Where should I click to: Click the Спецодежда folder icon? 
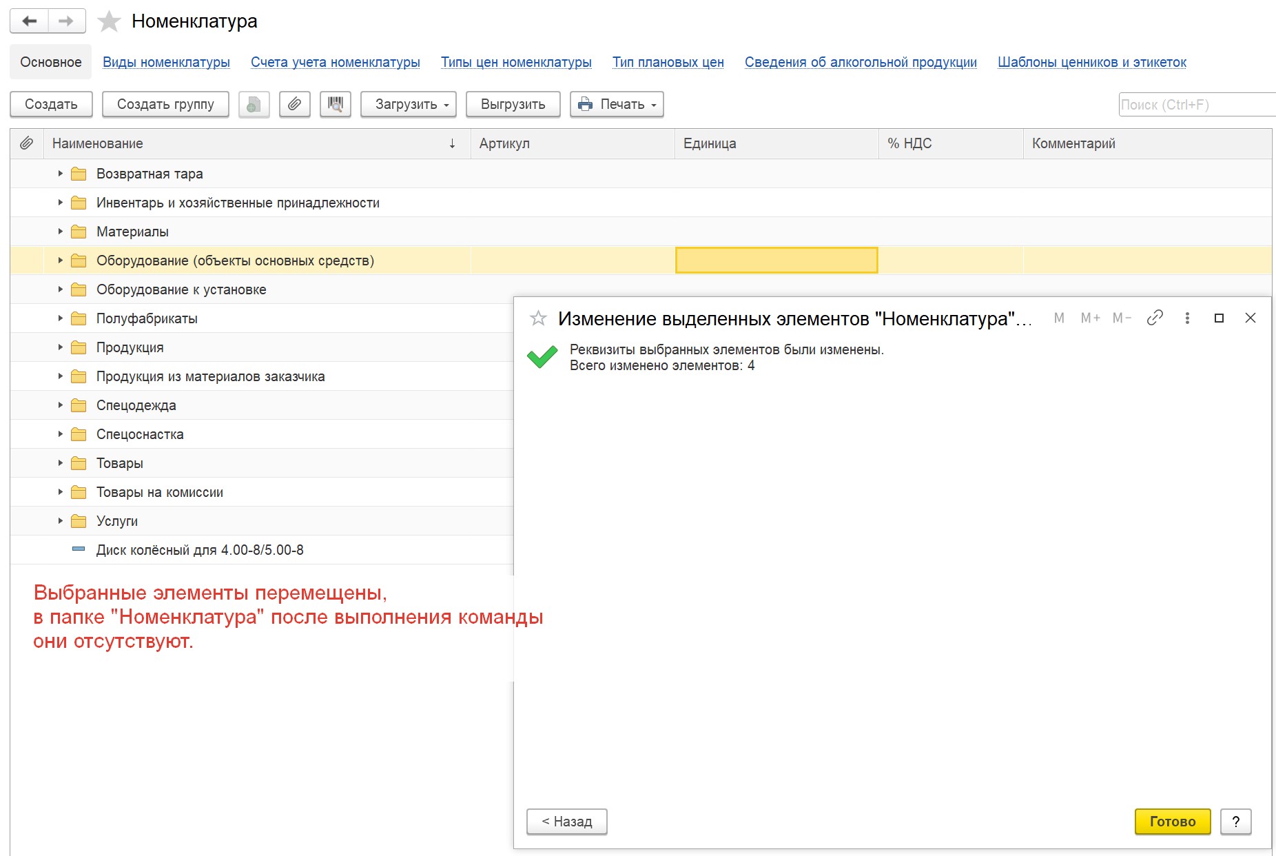click(79, 405)
